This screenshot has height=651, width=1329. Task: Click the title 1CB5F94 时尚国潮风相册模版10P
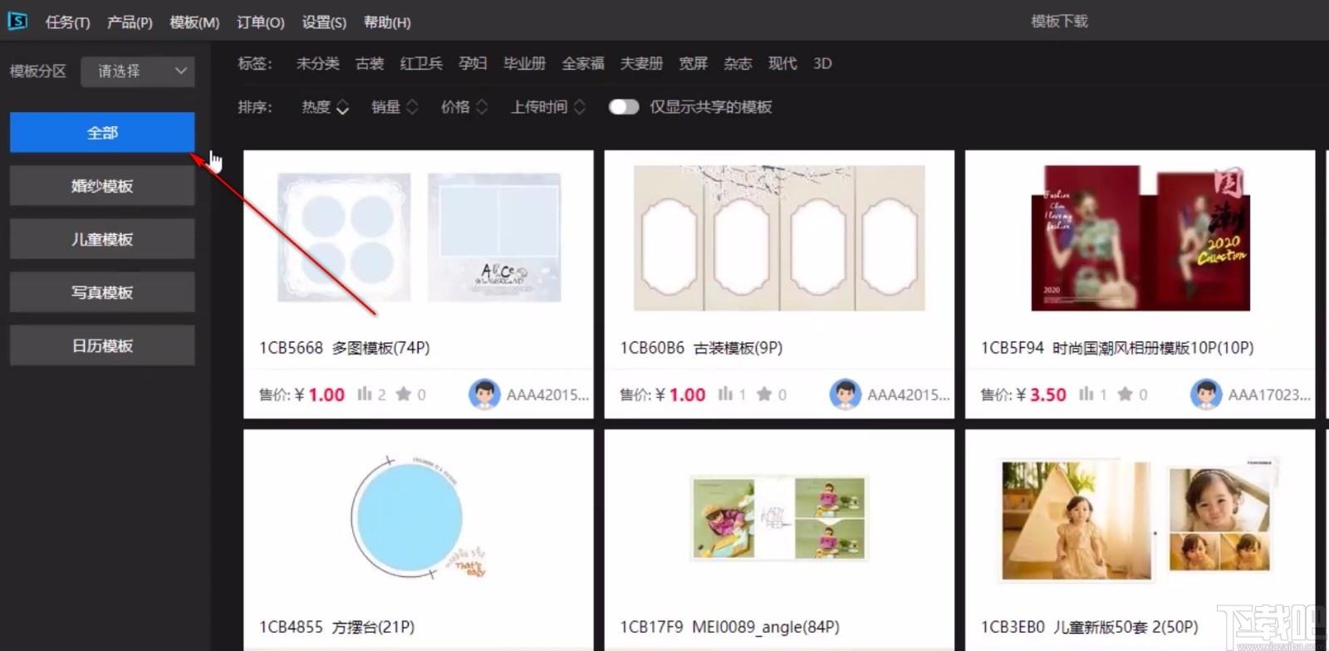pos(1117,348)
